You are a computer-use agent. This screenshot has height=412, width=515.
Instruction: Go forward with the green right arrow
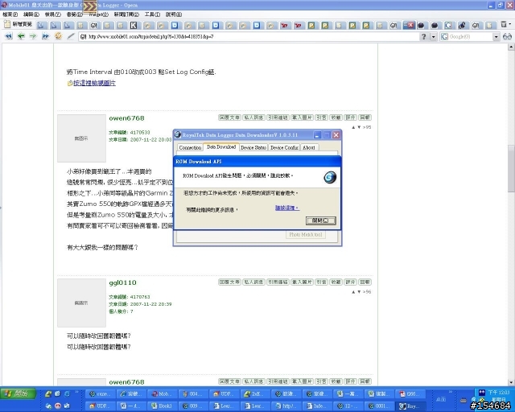[x=33, y=36]
